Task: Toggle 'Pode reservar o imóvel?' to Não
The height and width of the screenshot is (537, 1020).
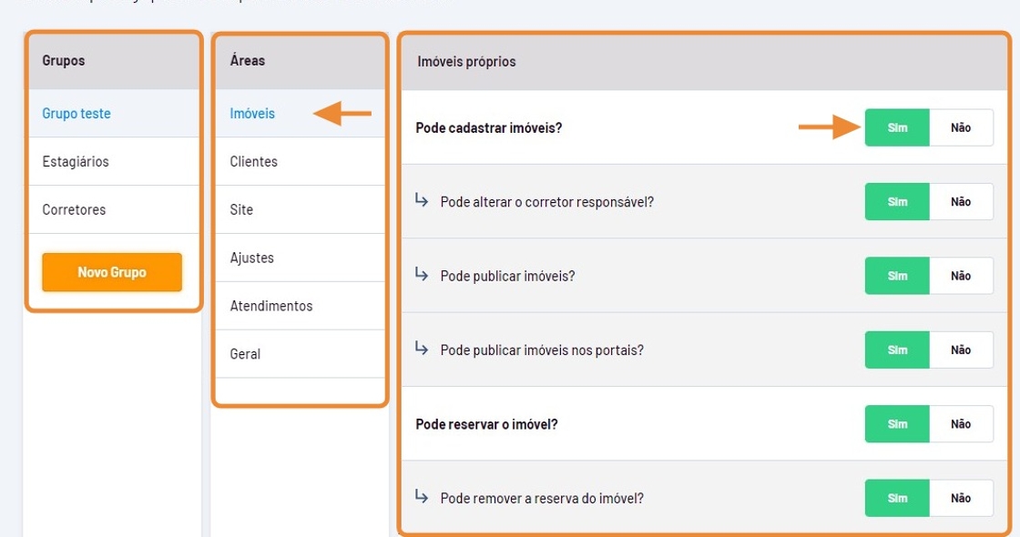Action: click(x=961, y=424)
